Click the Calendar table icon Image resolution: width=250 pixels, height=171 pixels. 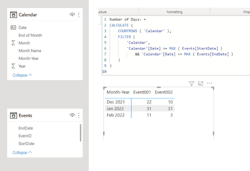(x=13, y=15)
